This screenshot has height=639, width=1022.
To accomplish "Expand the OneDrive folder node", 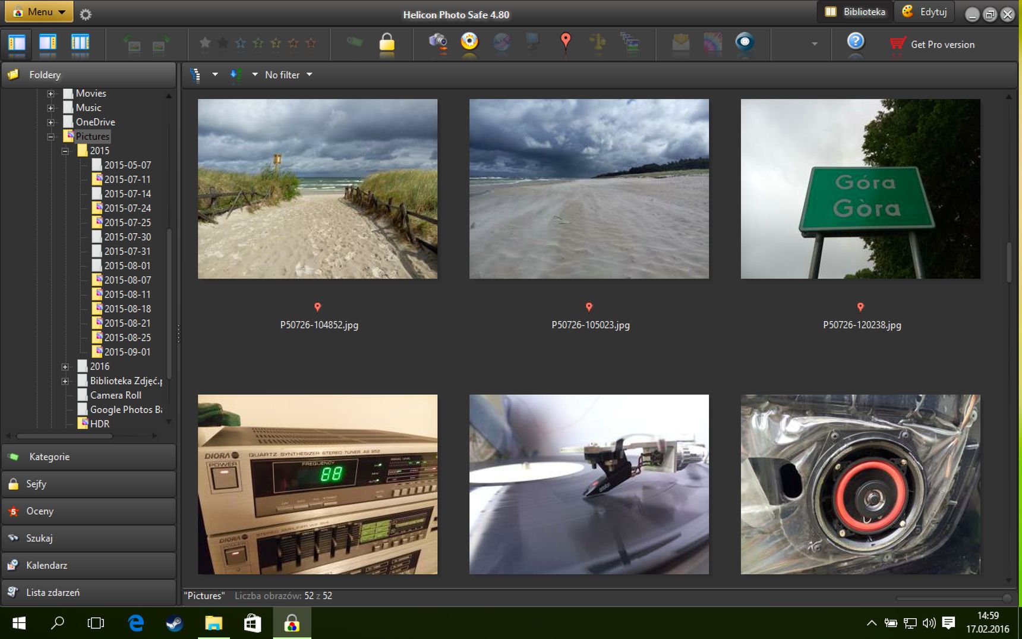I will (x=51, y=122).
